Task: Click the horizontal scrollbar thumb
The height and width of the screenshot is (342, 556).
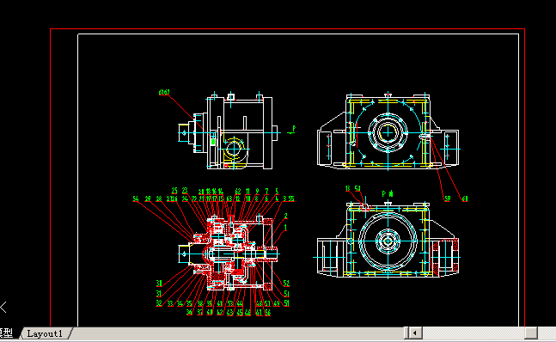Action: 531,333
